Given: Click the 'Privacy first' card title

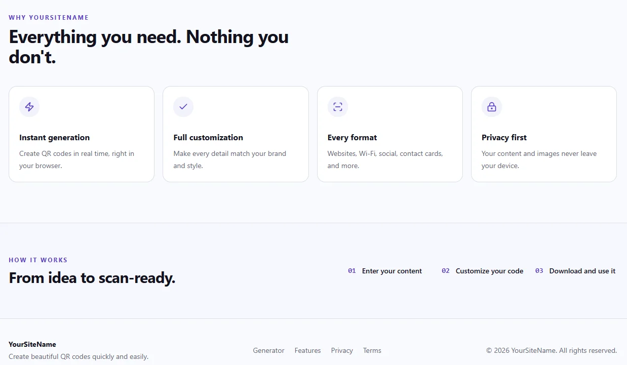Looking at the screenshot, I should [504, 137].
